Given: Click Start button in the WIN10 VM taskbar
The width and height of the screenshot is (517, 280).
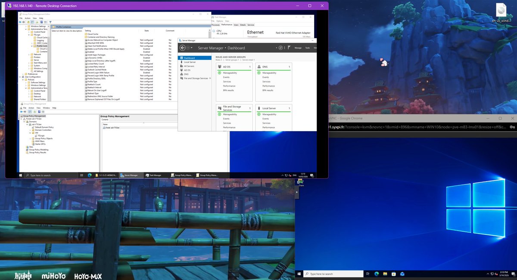Looking at the screenshot, I should (299, 274).
